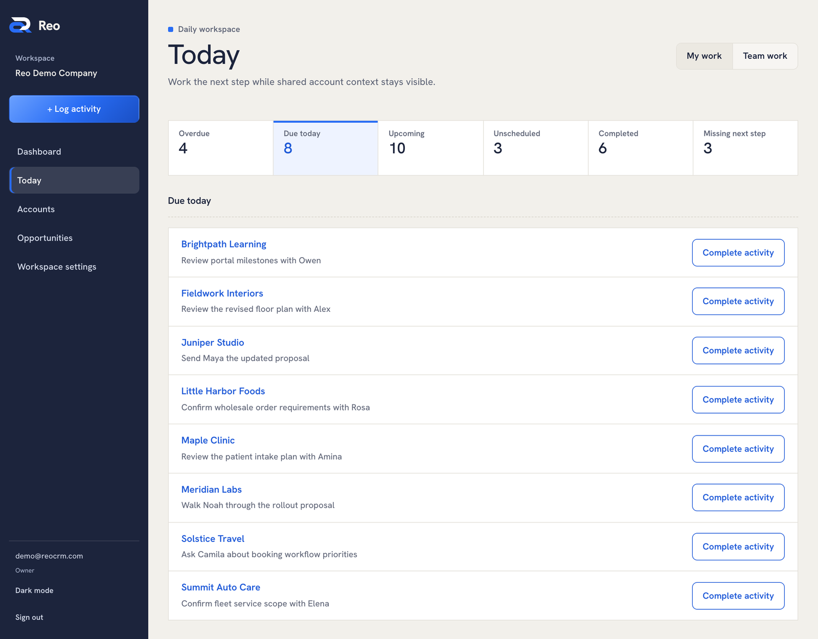Open Workspace settings

coord(74,267)
